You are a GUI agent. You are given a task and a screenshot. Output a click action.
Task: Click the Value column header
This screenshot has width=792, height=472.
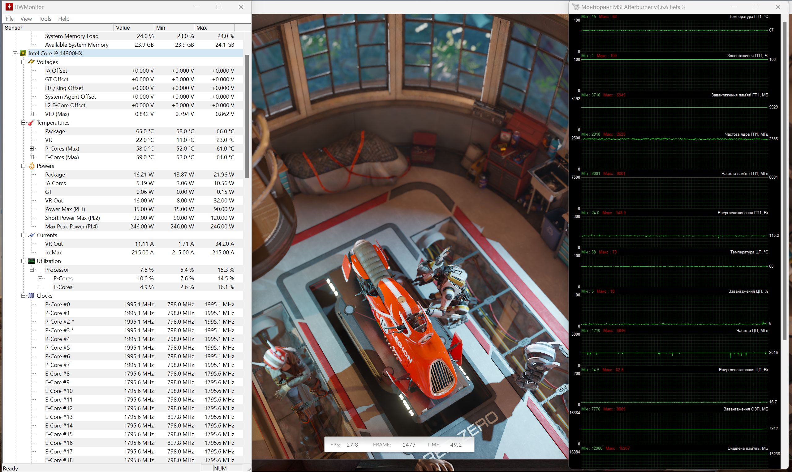click(x=134, y=28)
